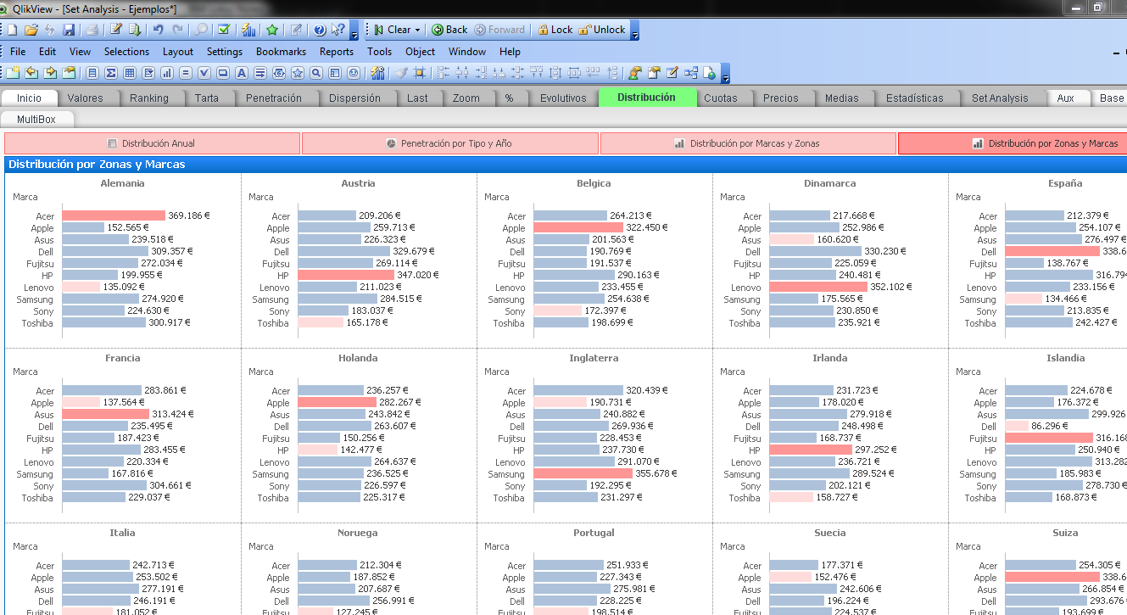Show Distribución por Zonas y Marcas chart

(x=1013, y=143)
